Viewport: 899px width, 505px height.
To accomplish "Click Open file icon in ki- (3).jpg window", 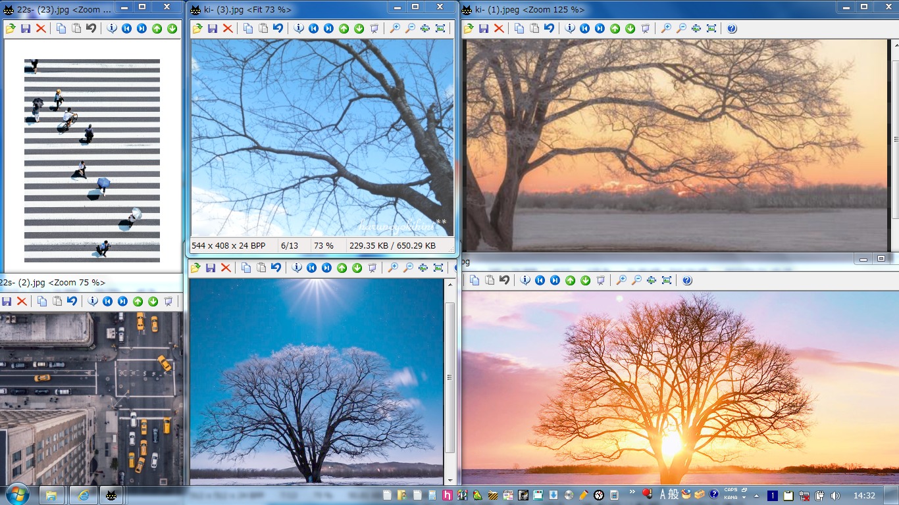I will pos(197,28).
